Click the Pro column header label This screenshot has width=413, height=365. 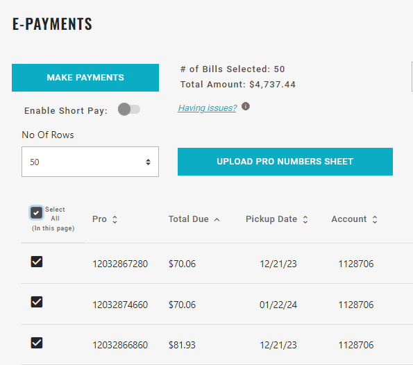tap(99, 219)
